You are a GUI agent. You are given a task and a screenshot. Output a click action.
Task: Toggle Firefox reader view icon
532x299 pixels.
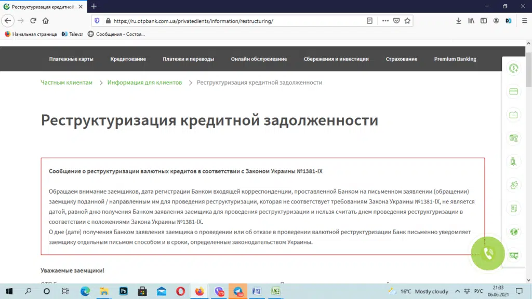pyautogui.click(x=369, y=21)
